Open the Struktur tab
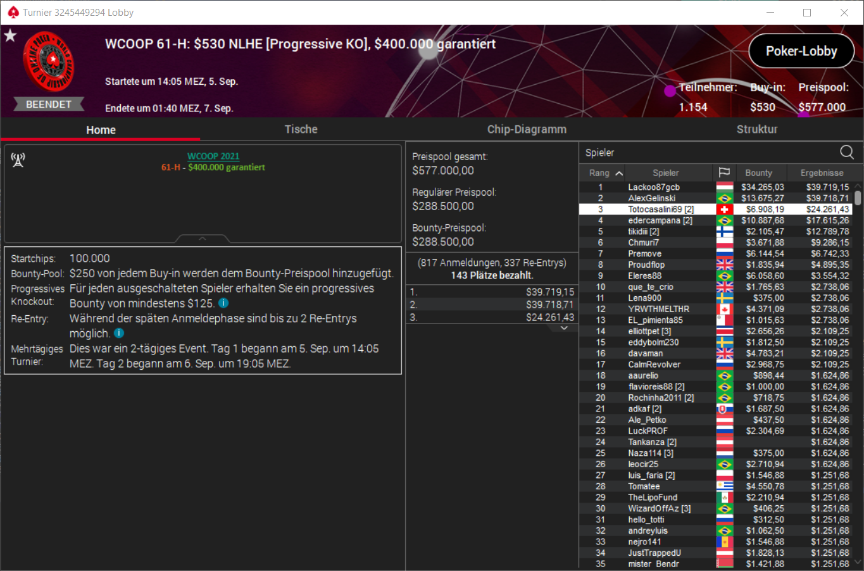This screenshot has width=864, height=571. pyautogui.click(x=756, y=129)
